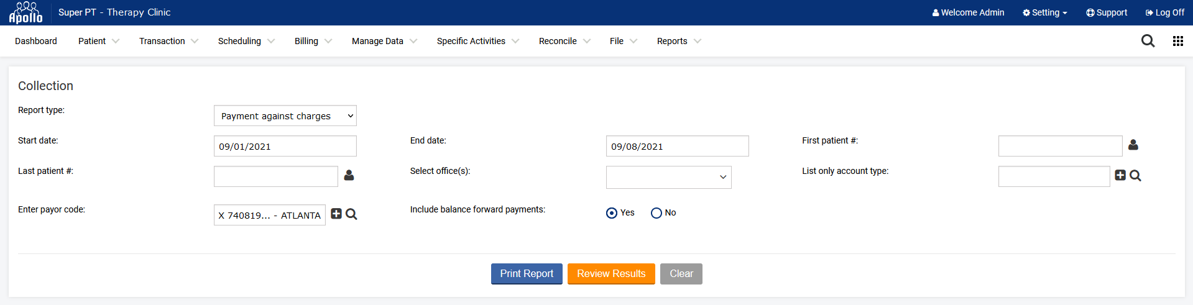Screen dimensions: 1193x305
Task: Click search icon next to payor code field
Action: pos(351,214)
